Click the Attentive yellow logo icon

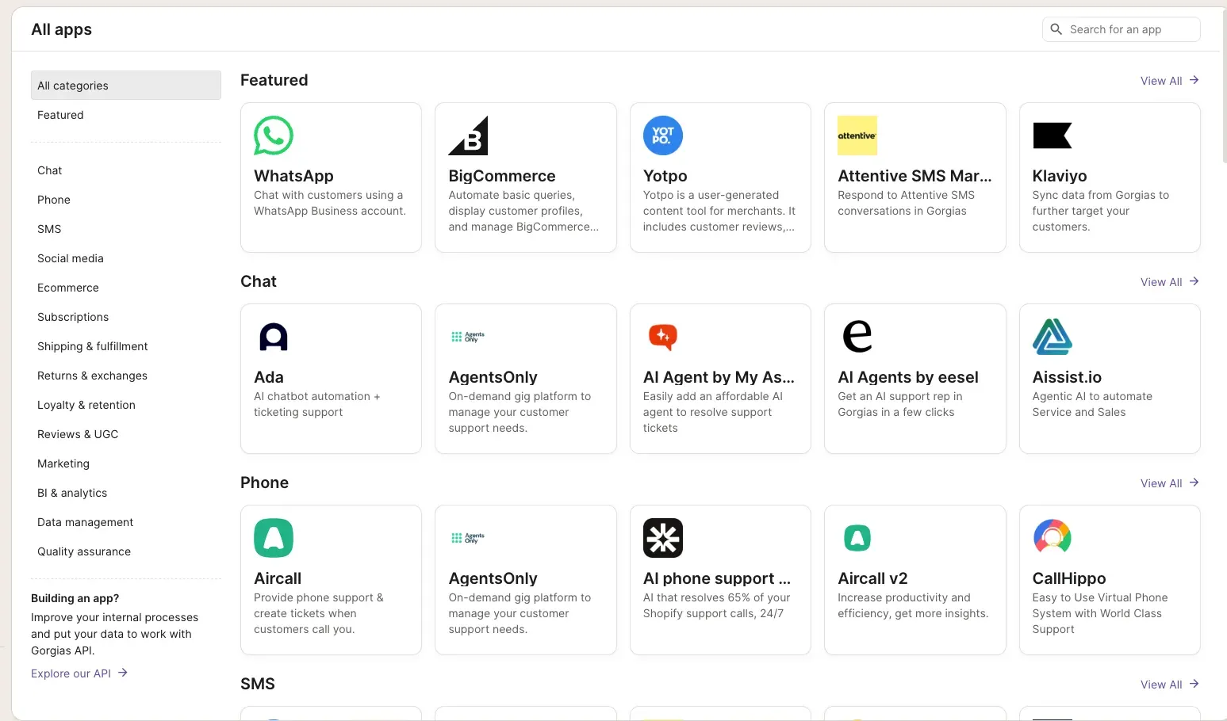pyautogui.click(x=857, y=135)
